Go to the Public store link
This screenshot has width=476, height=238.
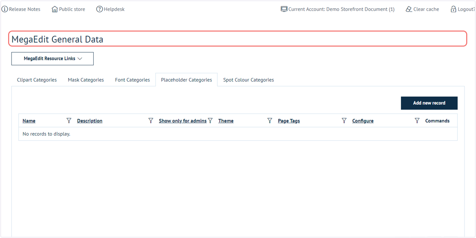(72, 9)
